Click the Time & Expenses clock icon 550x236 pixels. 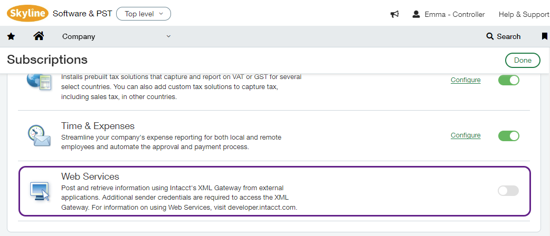click(39, 136)
